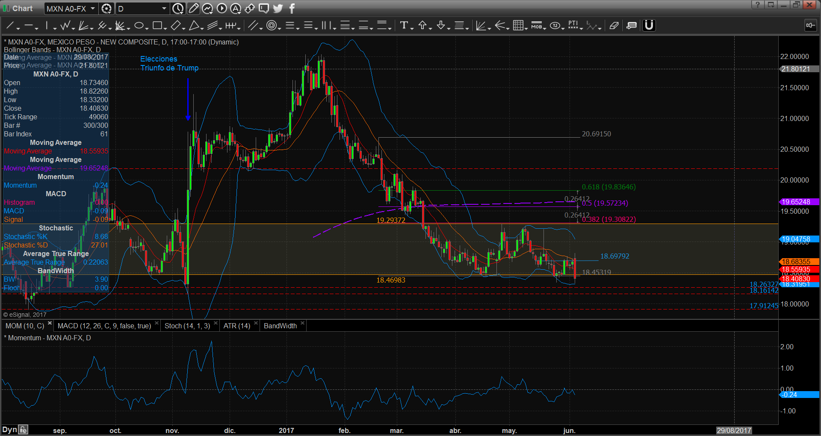The width and height of the screenshot is (821, 436).
Task: Click the MOB study tool
Action: click(537, 26)
